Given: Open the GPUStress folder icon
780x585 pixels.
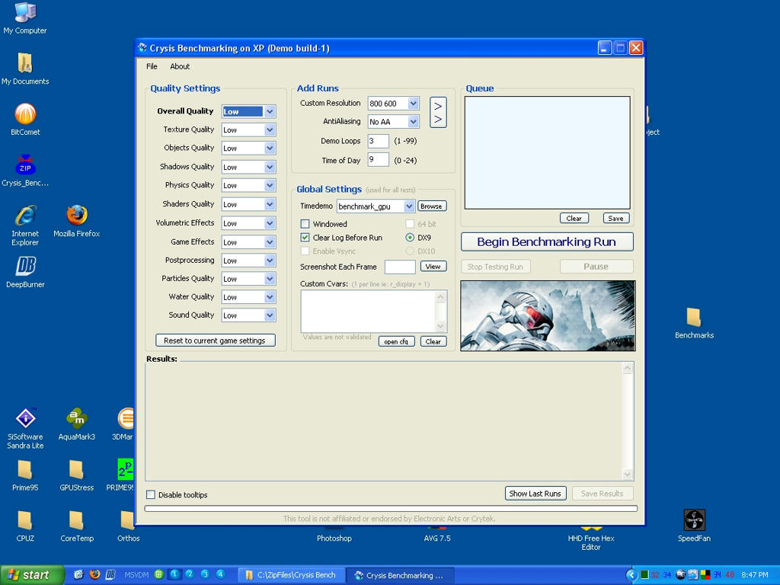Looking at the screenshot, I should (x=77, y=475).
